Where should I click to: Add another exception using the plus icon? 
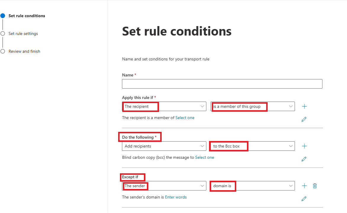(304, 186)
